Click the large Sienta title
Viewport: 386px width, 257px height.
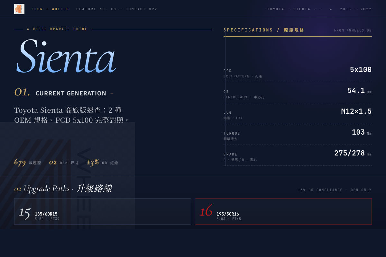click(x=66, y=56)
